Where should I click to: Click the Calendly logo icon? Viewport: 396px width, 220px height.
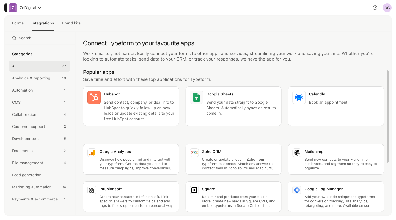299,97
